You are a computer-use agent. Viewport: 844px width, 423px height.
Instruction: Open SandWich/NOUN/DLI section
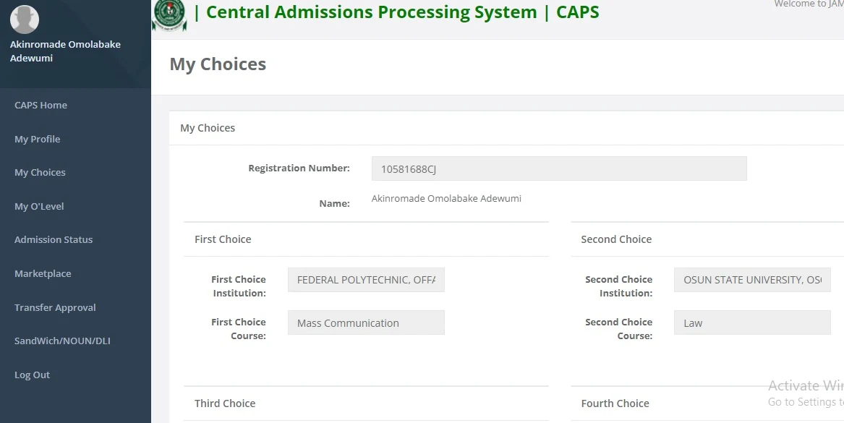click(62, 341)
